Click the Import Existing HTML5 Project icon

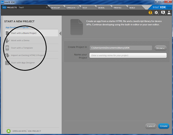click(x=7, y=55)
